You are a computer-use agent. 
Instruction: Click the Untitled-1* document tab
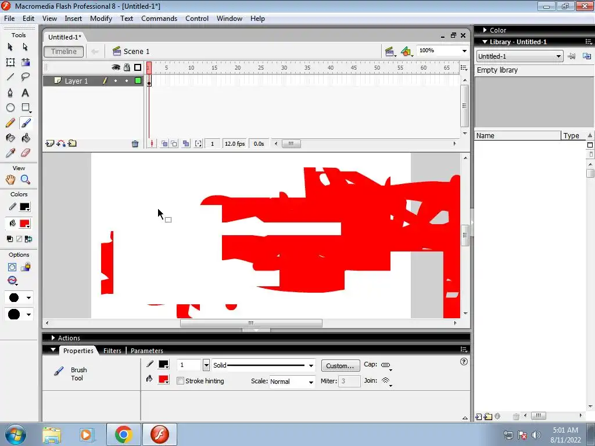pos(64,37)
